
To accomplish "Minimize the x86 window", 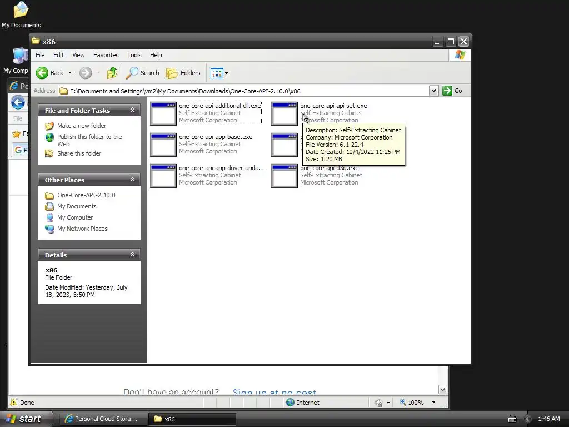I will pos(437,42).
